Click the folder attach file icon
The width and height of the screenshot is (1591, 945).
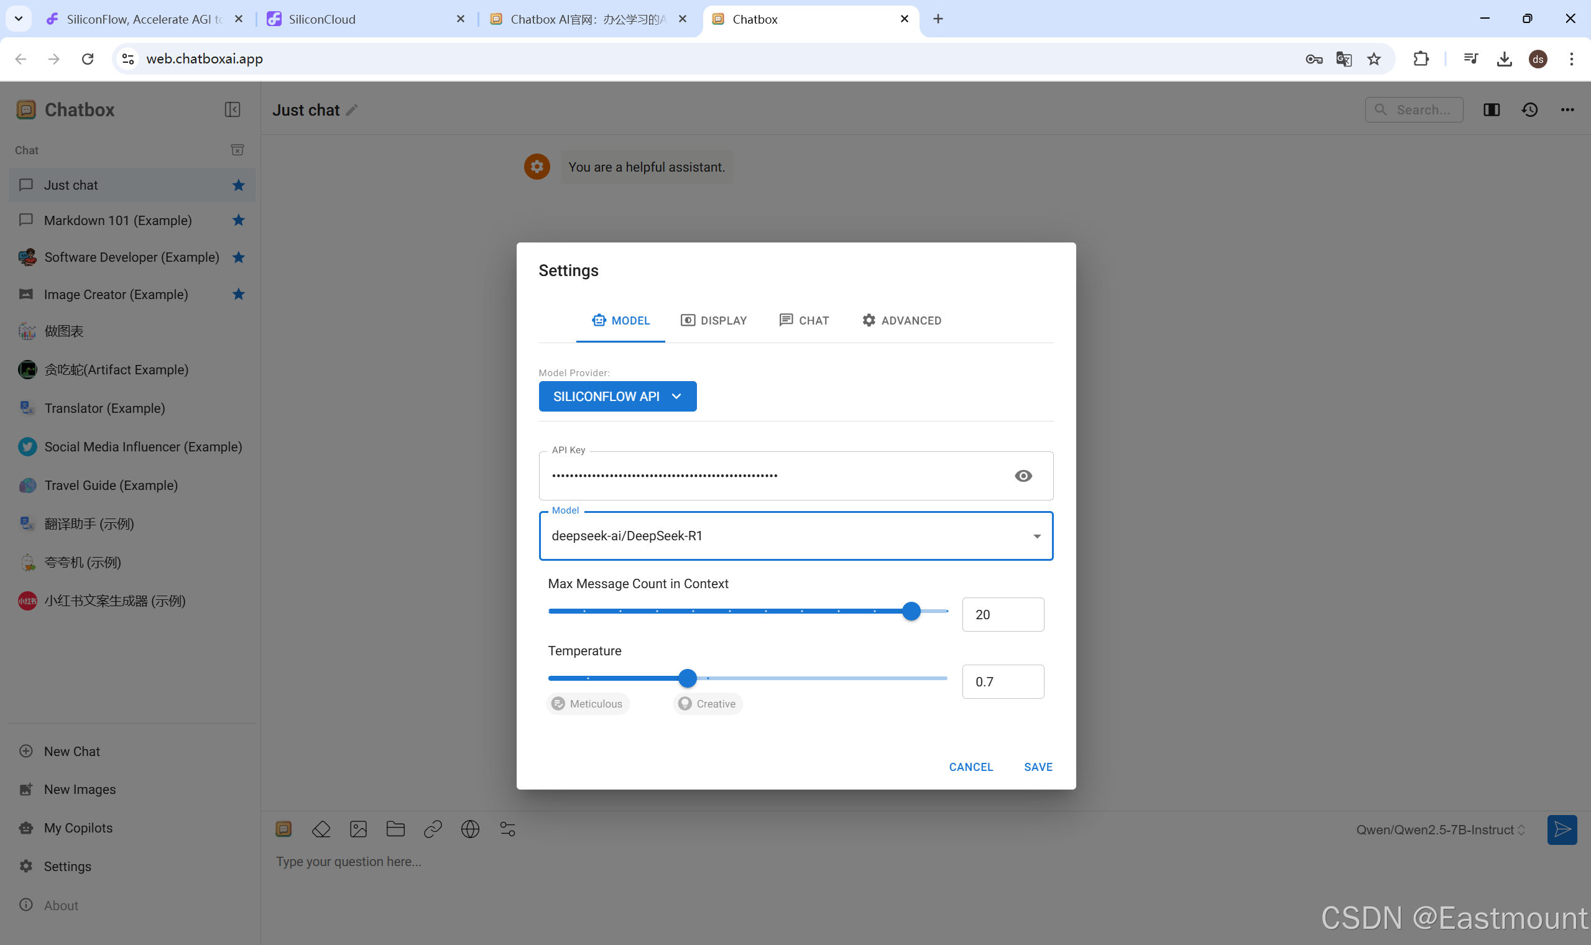pyautogui.click(x=395, y=829)
